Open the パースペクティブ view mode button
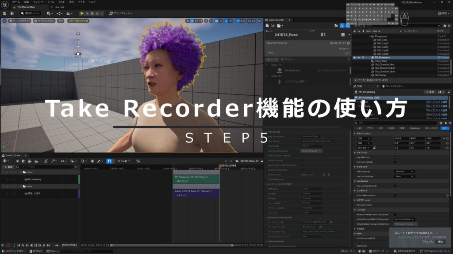This screenshot has height=254, width=453. [x=19, y=21]
